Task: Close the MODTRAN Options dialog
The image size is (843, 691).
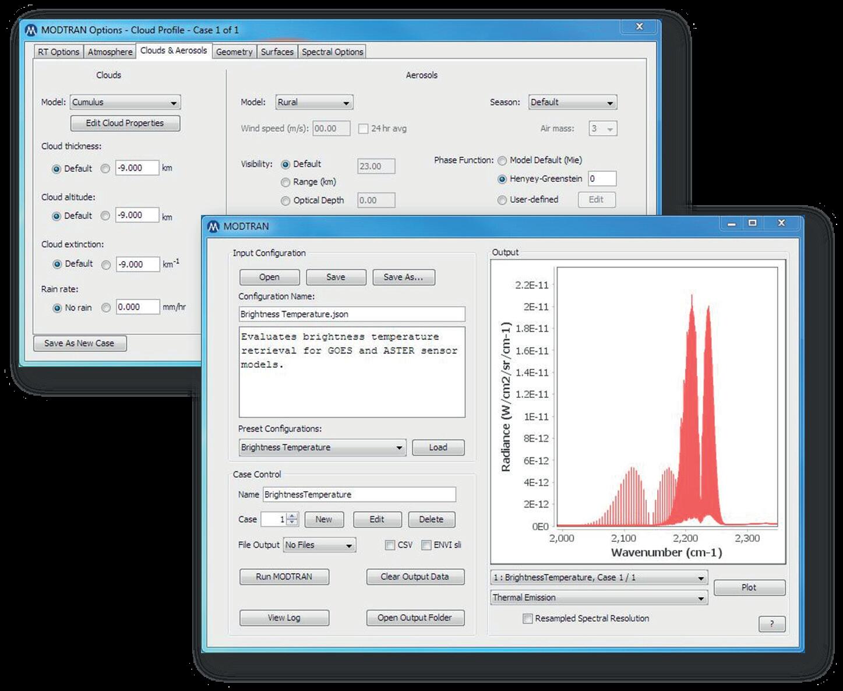Action: click(639, 27)
